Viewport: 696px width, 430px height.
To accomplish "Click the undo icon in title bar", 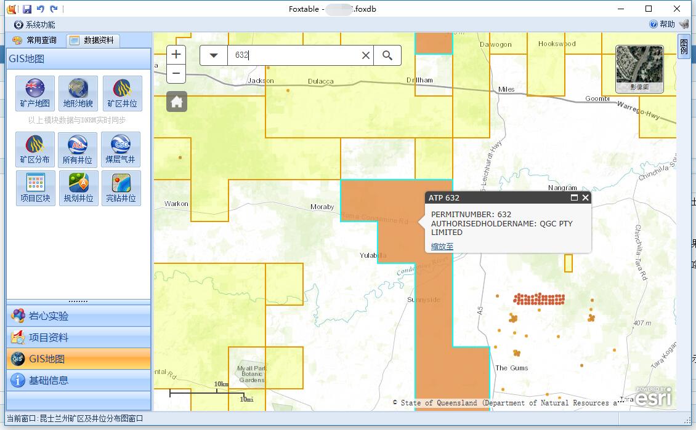I will pyautogui.click(x=41, y=9).
